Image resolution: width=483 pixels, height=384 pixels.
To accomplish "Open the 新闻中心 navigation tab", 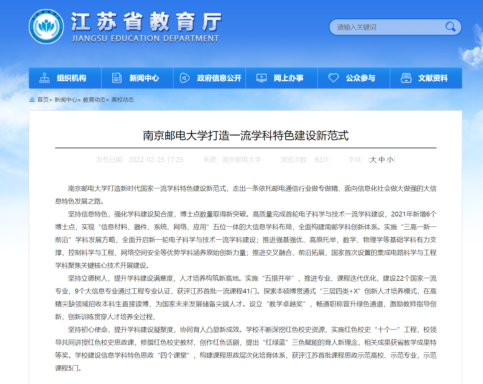I will point(144,78).
